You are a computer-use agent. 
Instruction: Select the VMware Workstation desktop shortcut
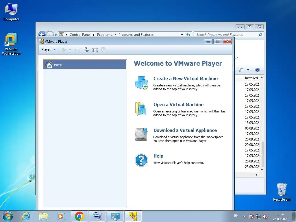11,44
